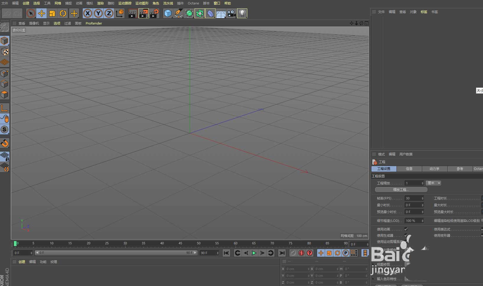The image size is (483, 286).
Task: Add a Cube primitive object
Action: click(168, 13)
